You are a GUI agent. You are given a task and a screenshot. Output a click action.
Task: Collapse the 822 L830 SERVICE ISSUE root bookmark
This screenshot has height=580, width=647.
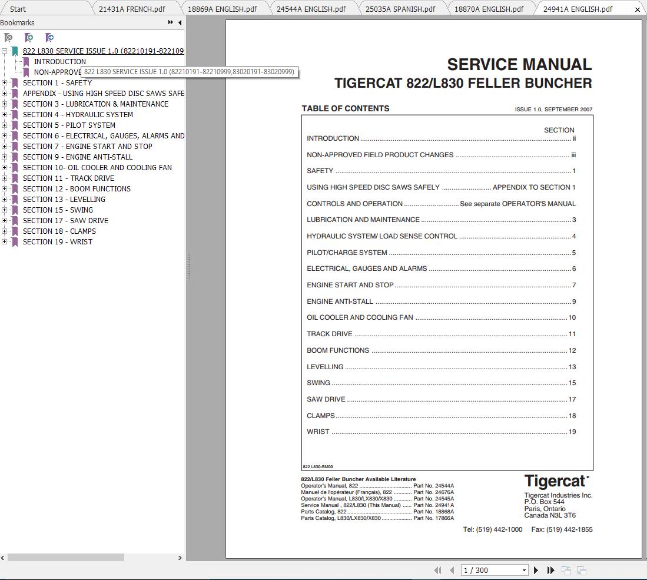(x=4, y=51)
